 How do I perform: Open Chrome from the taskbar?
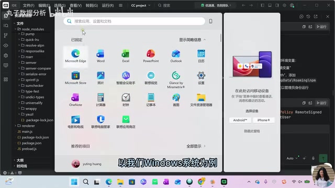click(x=201, y=181)
